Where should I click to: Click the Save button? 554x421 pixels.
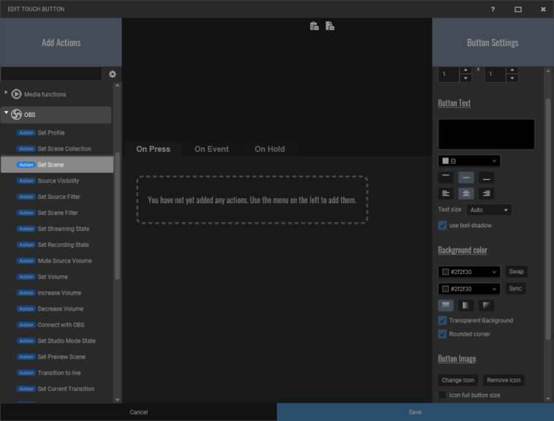(415, 412)
